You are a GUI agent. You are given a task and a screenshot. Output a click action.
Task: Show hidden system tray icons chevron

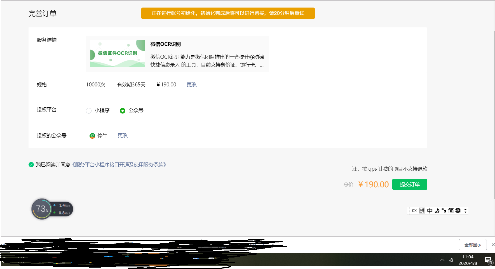442,260
